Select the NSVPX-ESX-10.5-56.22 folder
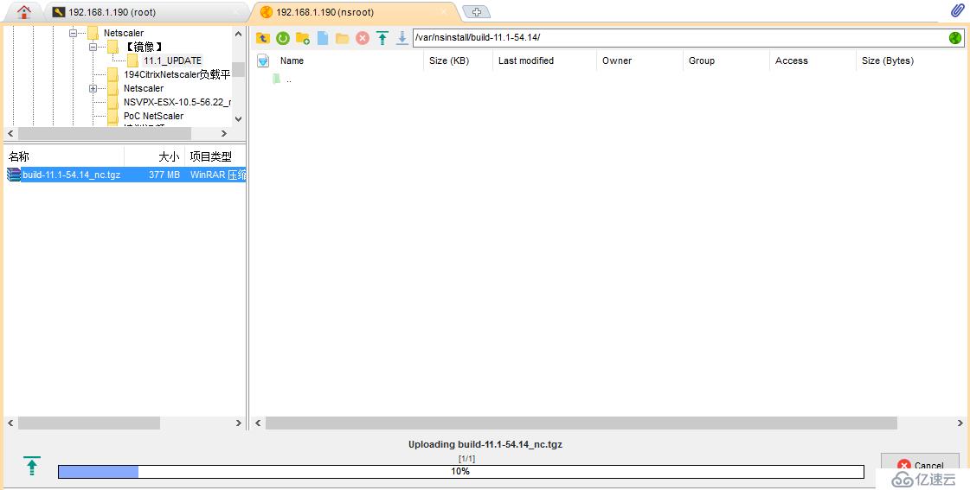The height and width of the screenshot is (490, 970). 177,102
